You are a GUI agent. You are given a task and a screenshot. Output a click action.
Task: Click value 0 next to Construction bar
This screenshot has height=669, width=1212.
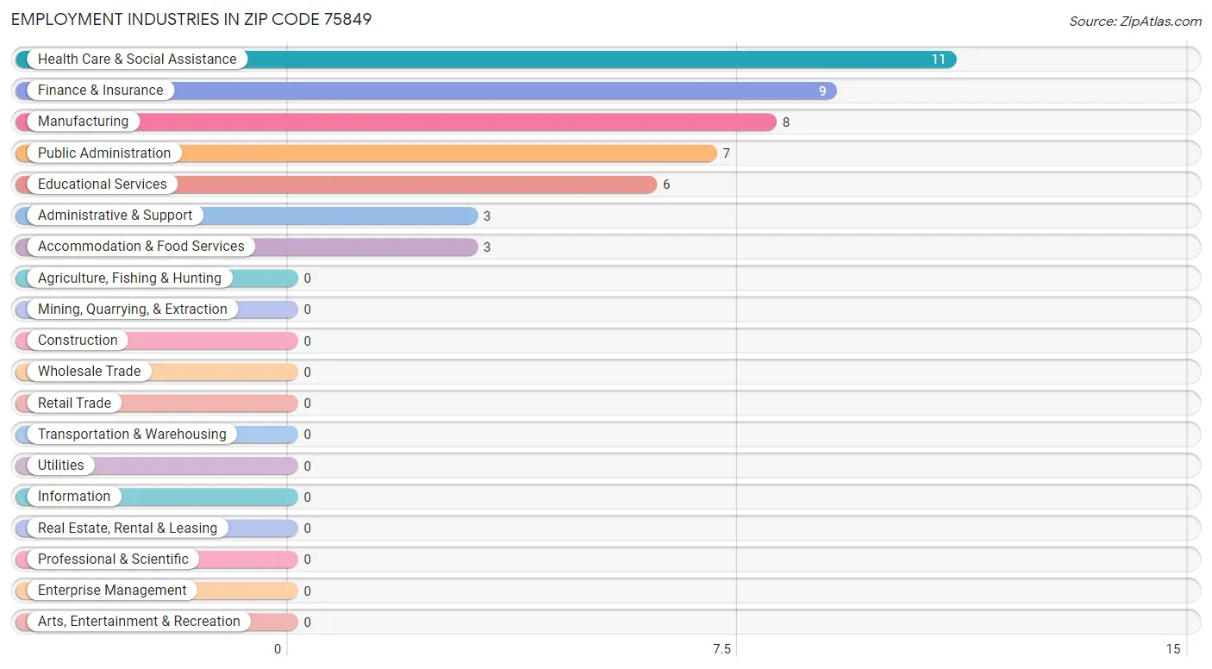tap(308, 341)
